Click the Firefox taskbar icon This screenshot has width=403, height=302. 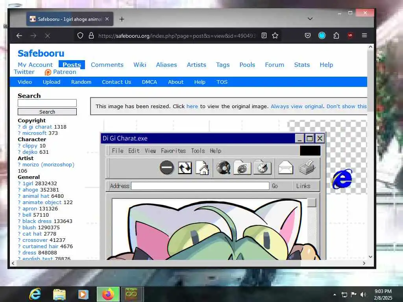click(x=108, y=294)
